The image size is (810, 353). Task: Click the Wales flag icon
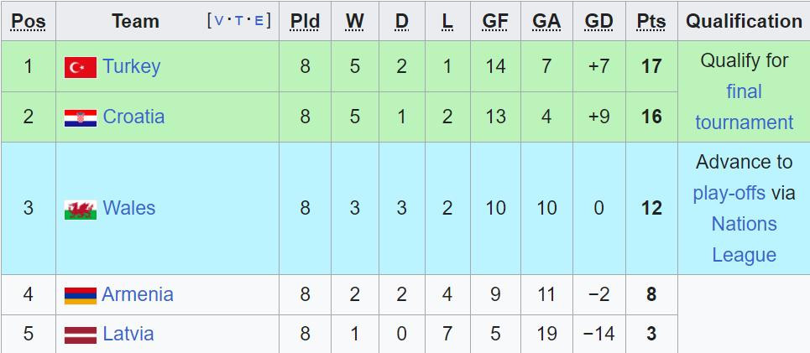point(80,209)
